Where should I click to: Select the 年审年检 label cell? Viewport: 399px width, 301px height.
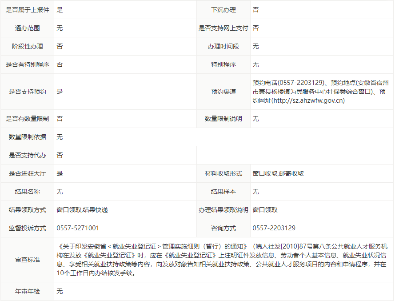27,291
